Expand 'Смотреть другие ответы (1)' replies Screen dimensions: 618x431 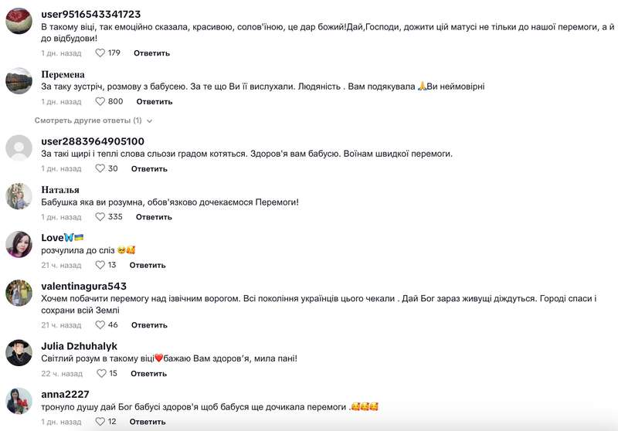[x=93, y=120]
